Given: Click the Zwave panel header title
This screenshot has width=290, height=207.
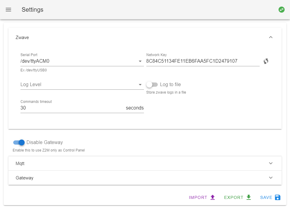Looking at the screenshot, I should [x=22, y=37].
